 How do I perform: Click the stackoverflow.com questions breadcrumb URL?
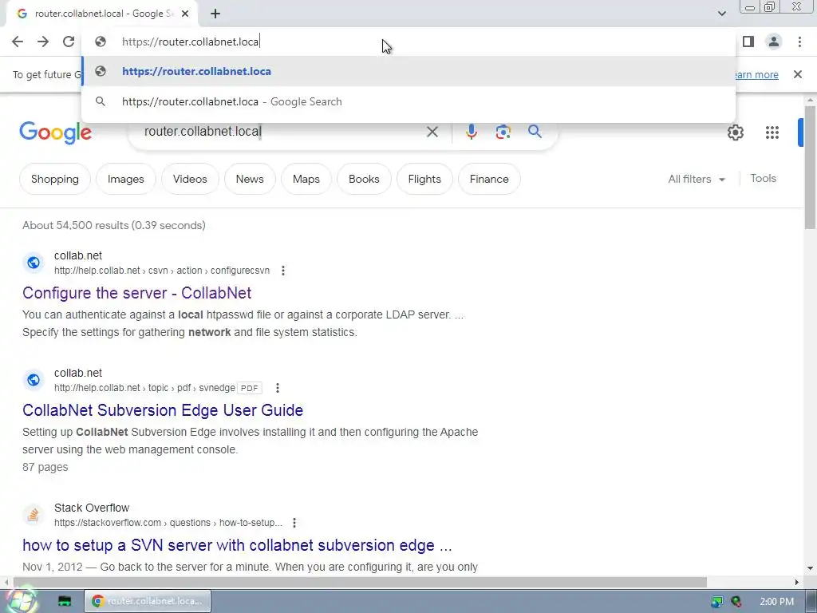coord(168,523)
